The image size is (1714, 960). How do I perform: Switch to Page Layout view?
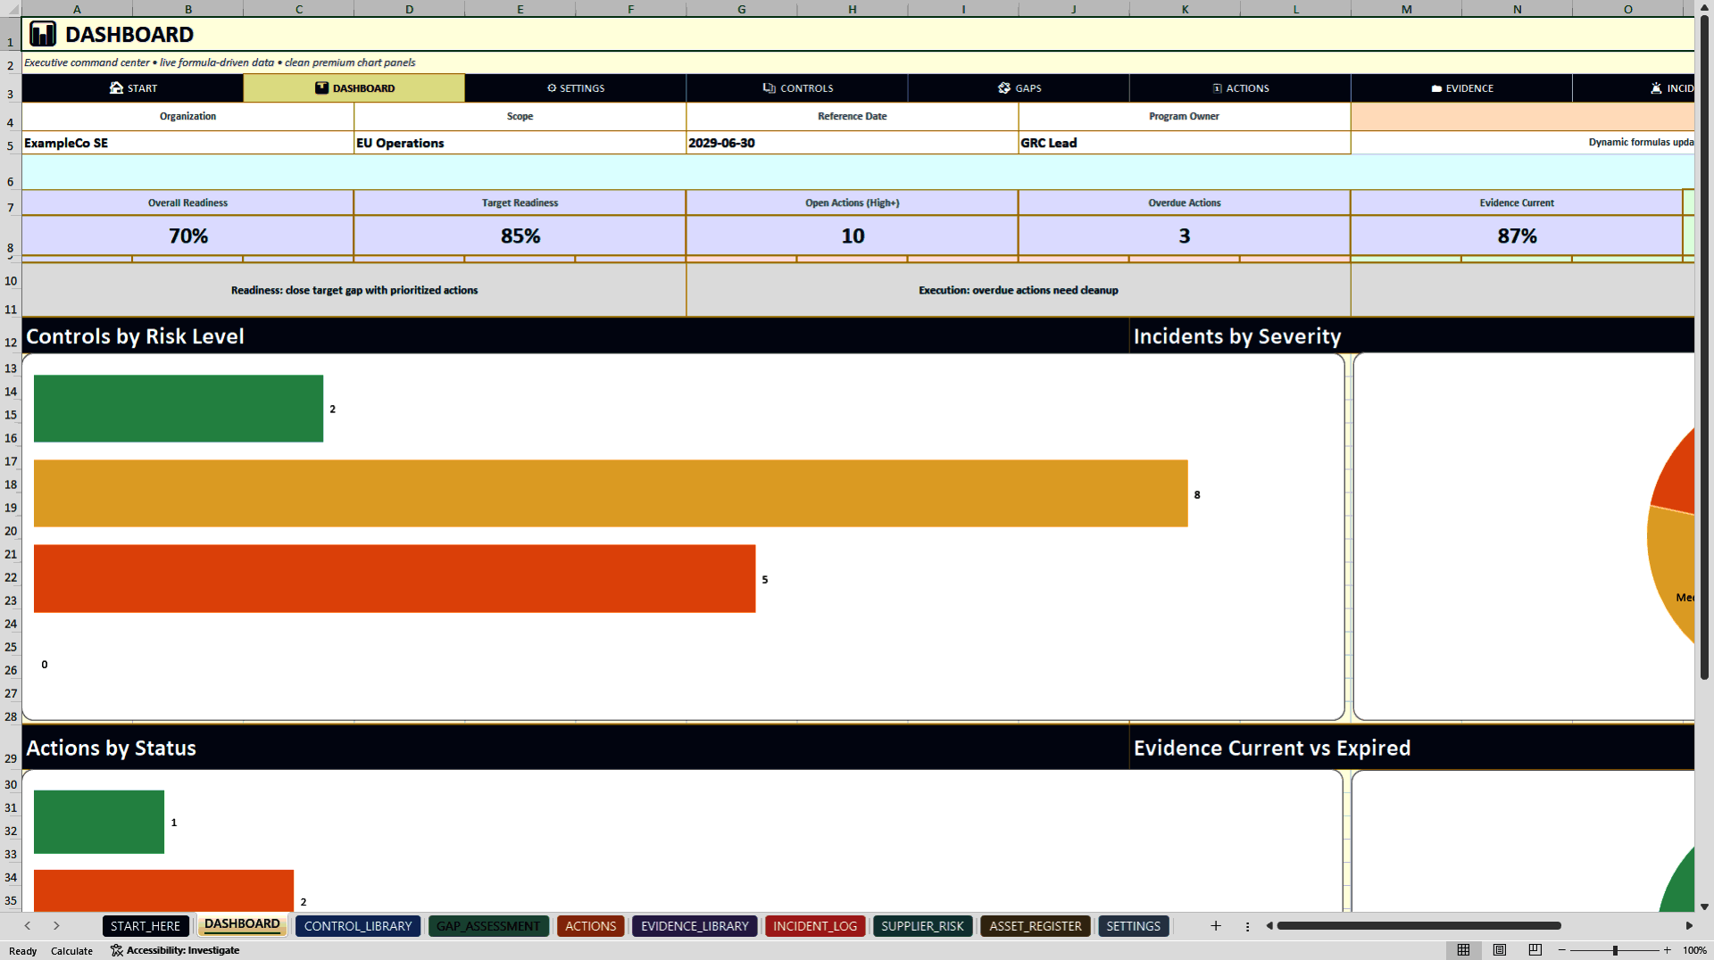[x=1500, y=950]
